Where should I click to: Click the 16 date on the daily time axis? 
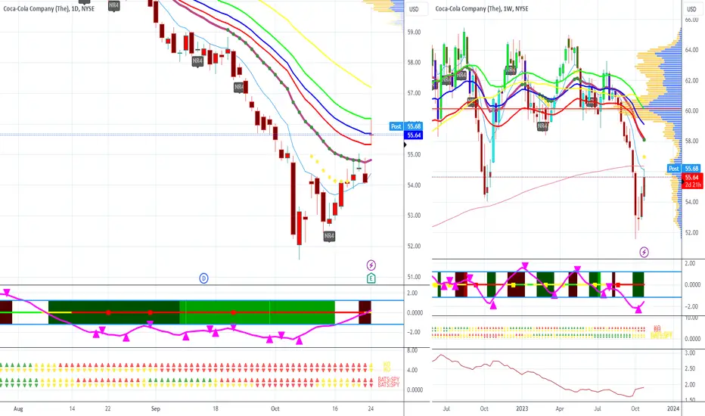click(x=334, y=408)
